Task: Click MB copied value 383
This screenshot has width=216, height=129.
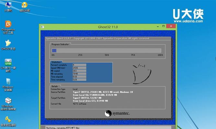Action: [79, 71]
